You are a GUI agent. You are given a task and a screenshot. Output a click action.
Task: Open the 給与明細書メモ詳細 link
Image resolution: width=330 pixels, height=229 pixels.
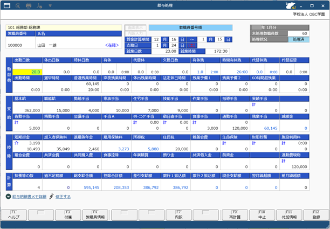(29, 197)
